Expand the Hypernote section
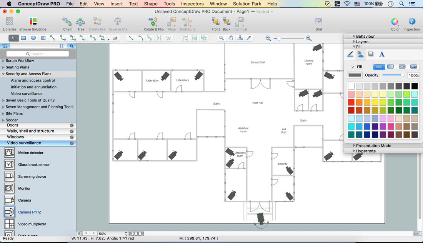Image resolution: width=423 pixels, height=243 pixels. coord(354,151)
